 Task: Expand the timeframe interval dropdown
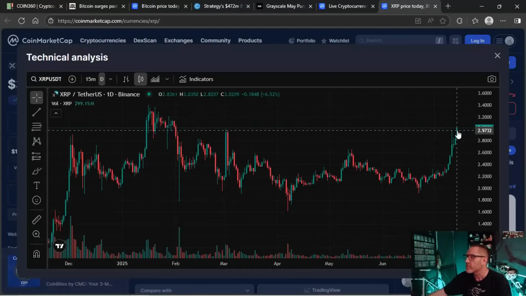coord(111,79)
